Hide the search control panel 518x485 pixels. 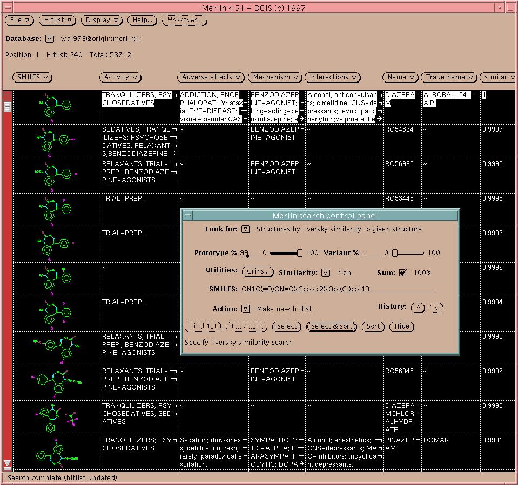coord(401,326)
